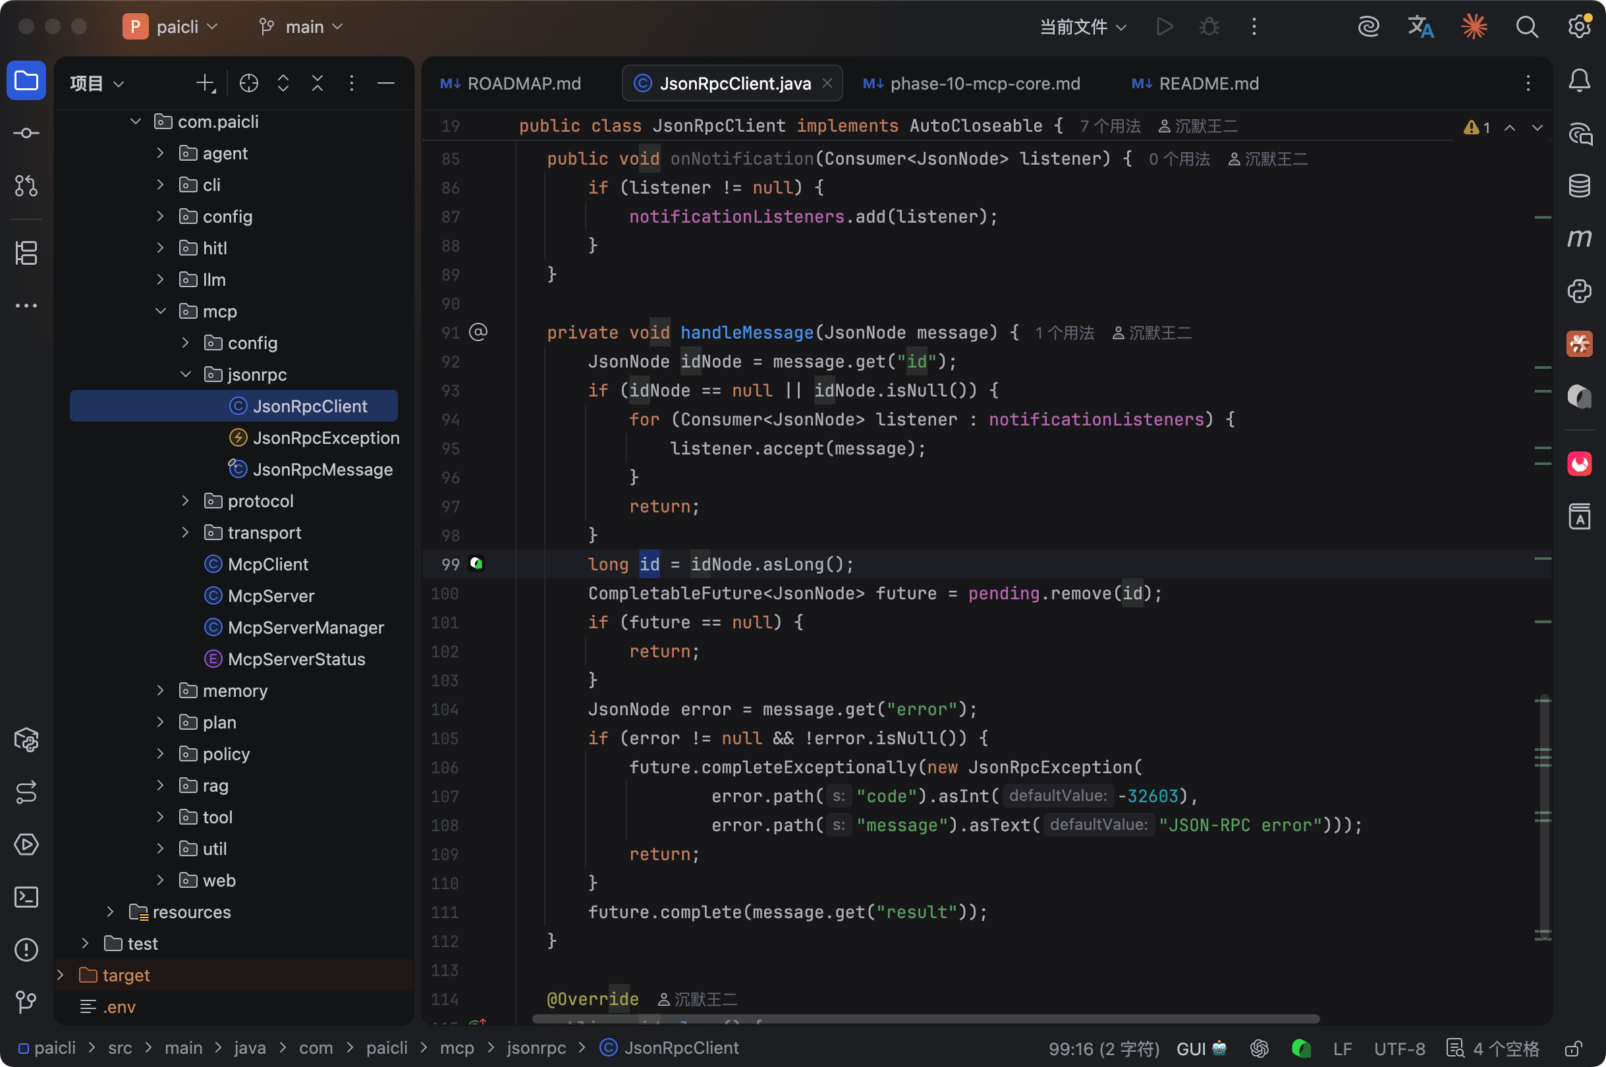1606x1067 pixels.
Task: Open toolbar more actions menu
Action: (1254, 26)
